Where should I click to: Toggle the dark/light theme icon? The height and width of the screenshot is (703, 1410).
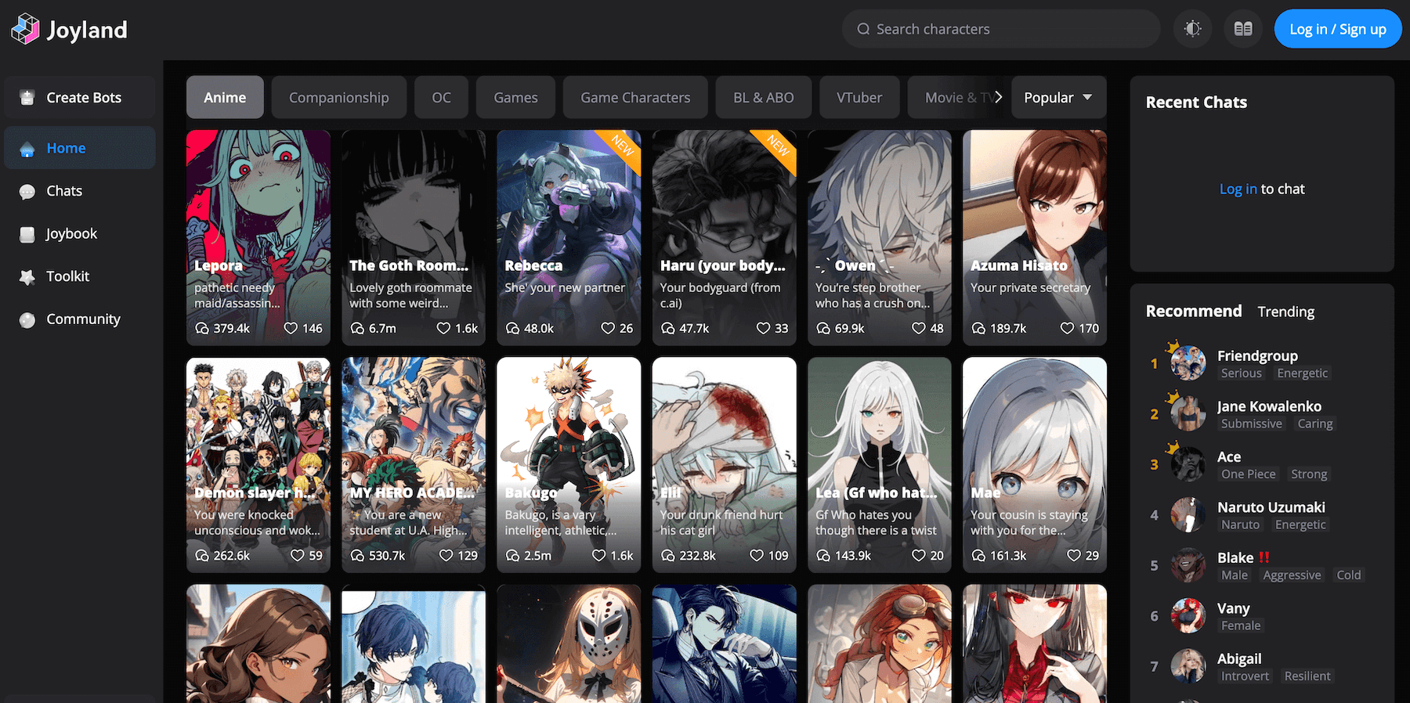(1193, 29)
